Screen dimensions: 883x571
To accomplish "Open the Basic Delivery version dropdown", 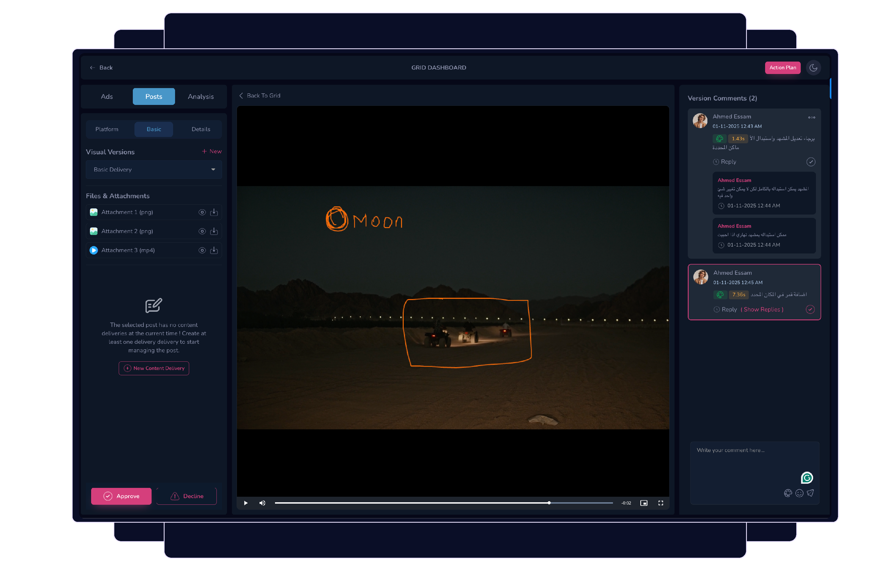I will 154,170.
